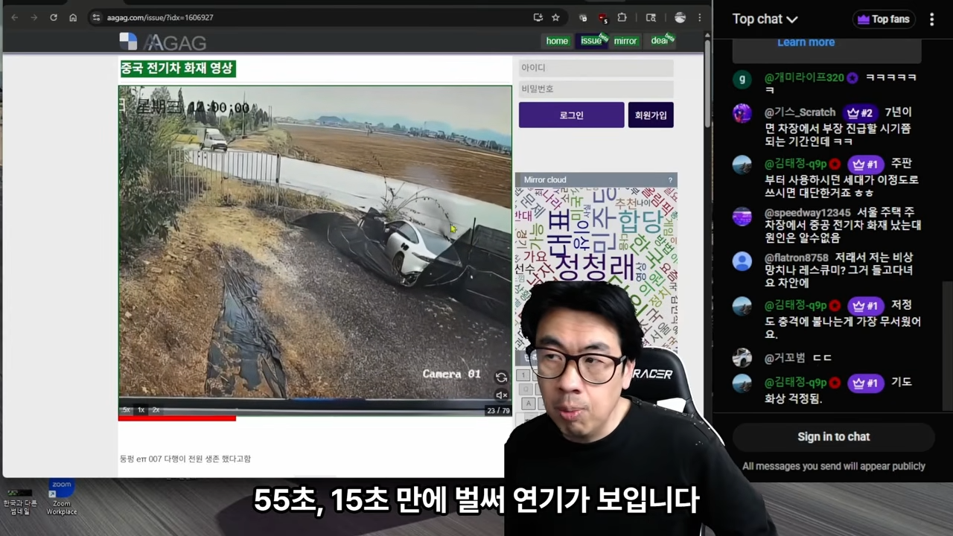Open the mirror tab in site navigation
Screen dimensions: 953x536
click(x=625, y=41)
